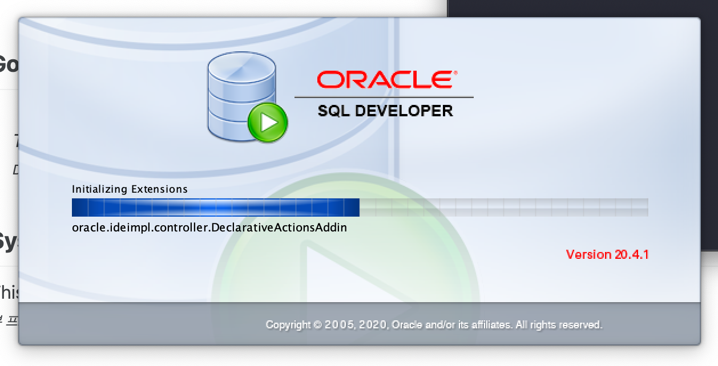
Task: Click the blue loading progress bar
Action: [x=360, y=208]
